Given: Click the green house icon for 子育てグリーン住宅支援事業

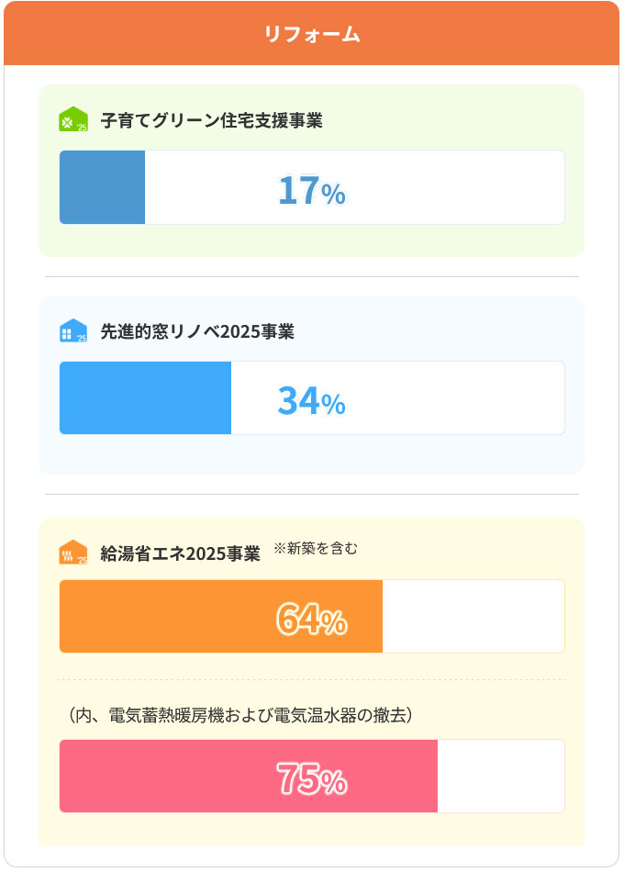Looking at the screenshot, I should pos(72,120).
